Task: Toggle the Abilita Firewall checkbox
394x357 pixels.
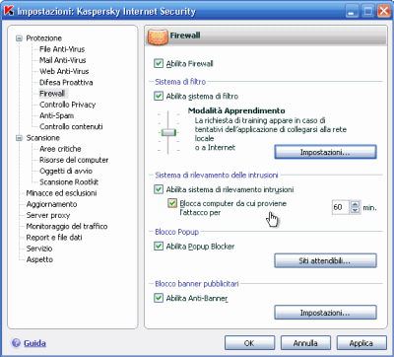Action: 159,63
